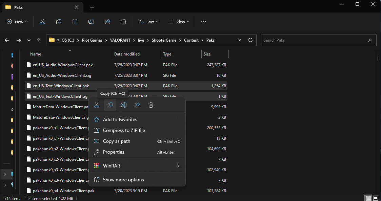Click the 9,993 KB size cell
The width and height of the screenshot is (381, 201).
(x=218, y=107)
